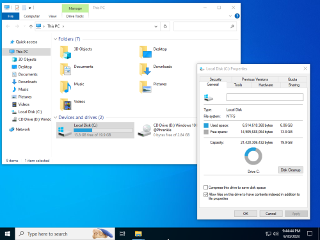320x240 pixels.
Task: Click the drive label input field
Action: [x=265, y=97]
